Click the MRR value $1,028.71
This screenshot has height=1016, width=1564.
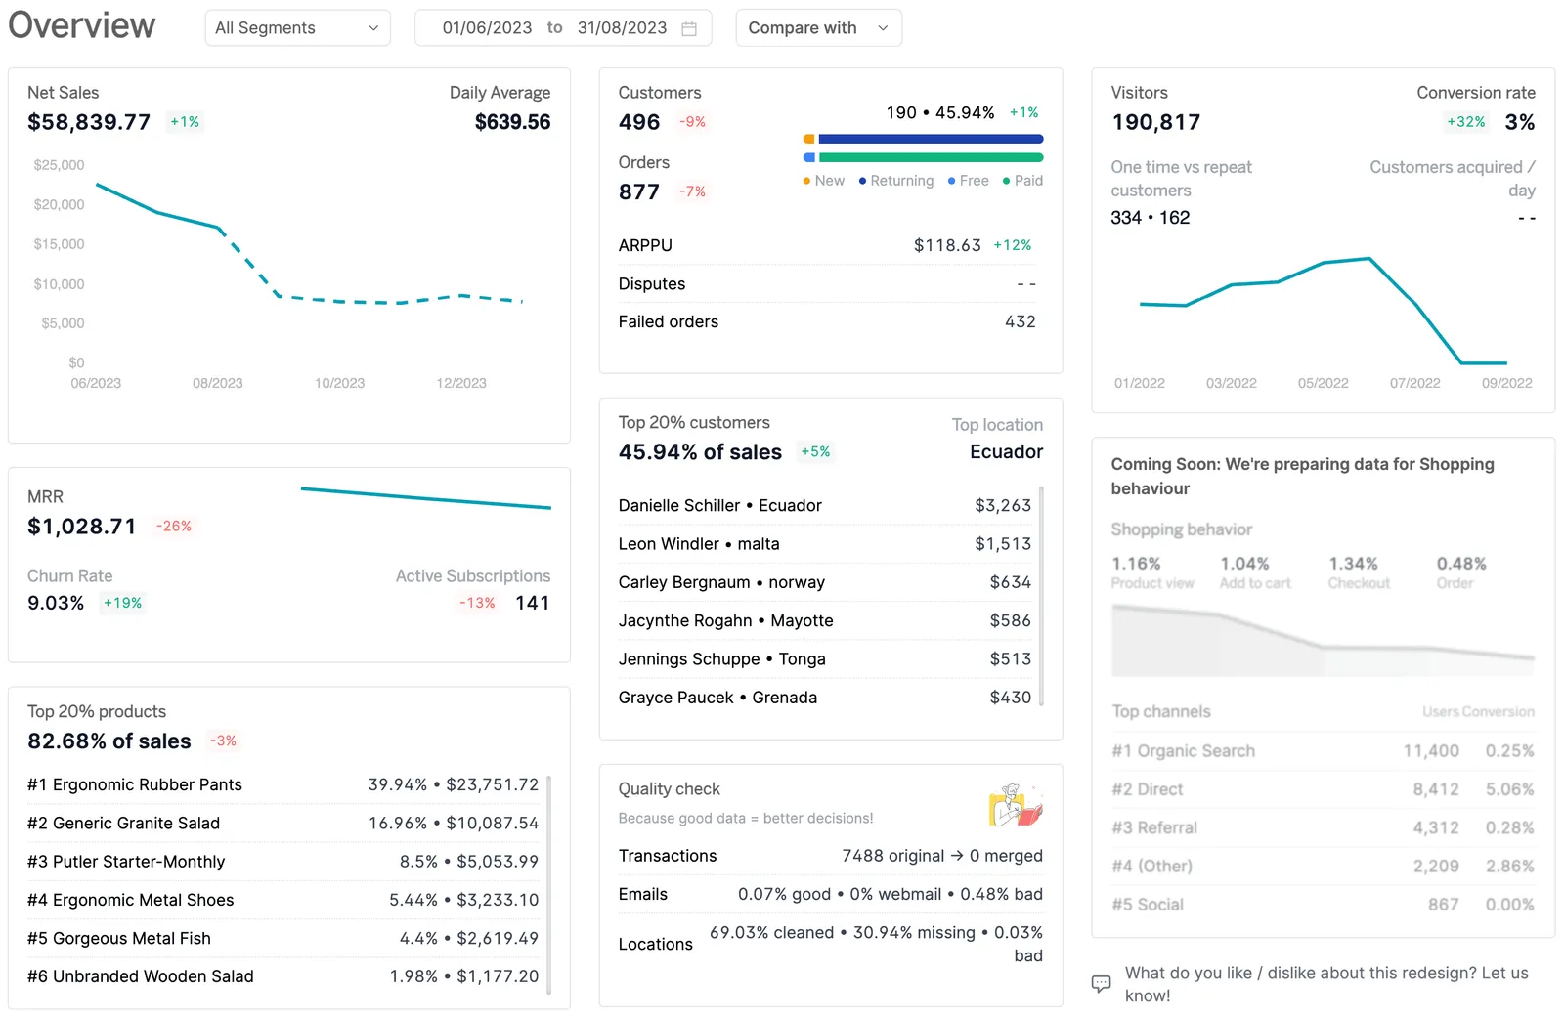tap(82, 527)
